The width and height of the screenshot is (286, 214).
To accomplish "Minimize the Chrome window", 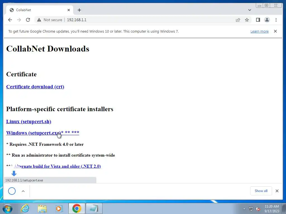I will click(259, 6).
